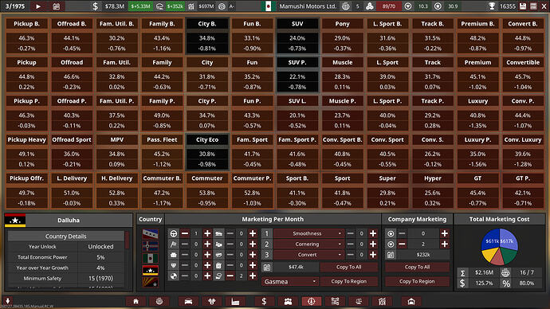Increase first Company Marketing value with plus
The height and width of the screenshot is (309, 550).
point(445,233)
